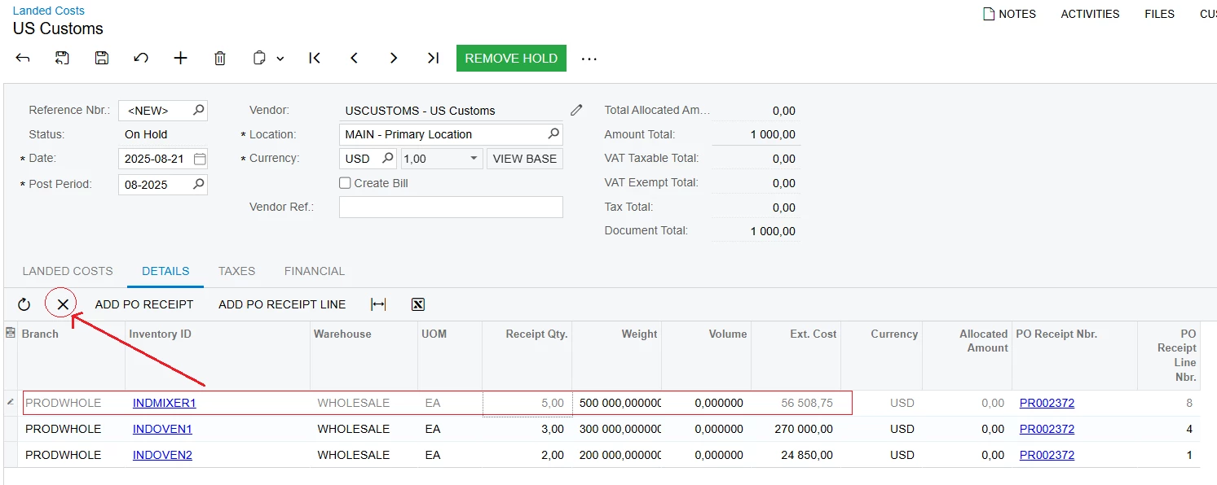Screen dimensions: 1217x485
Task: Open PR002372 link in INDOVEN1 row
Action: [x=1047, y=429]
